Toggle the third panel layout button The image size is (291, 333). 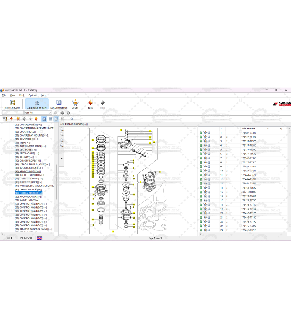[x=56, y=119]
